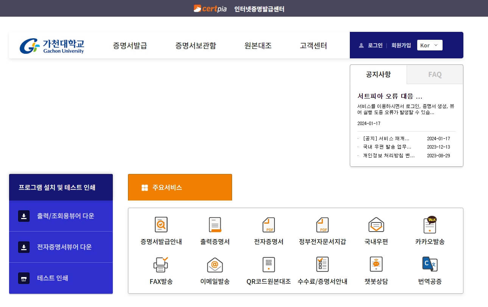Click the download icon beside 출력/조회용뷰어 다운

tap(24, 216)
